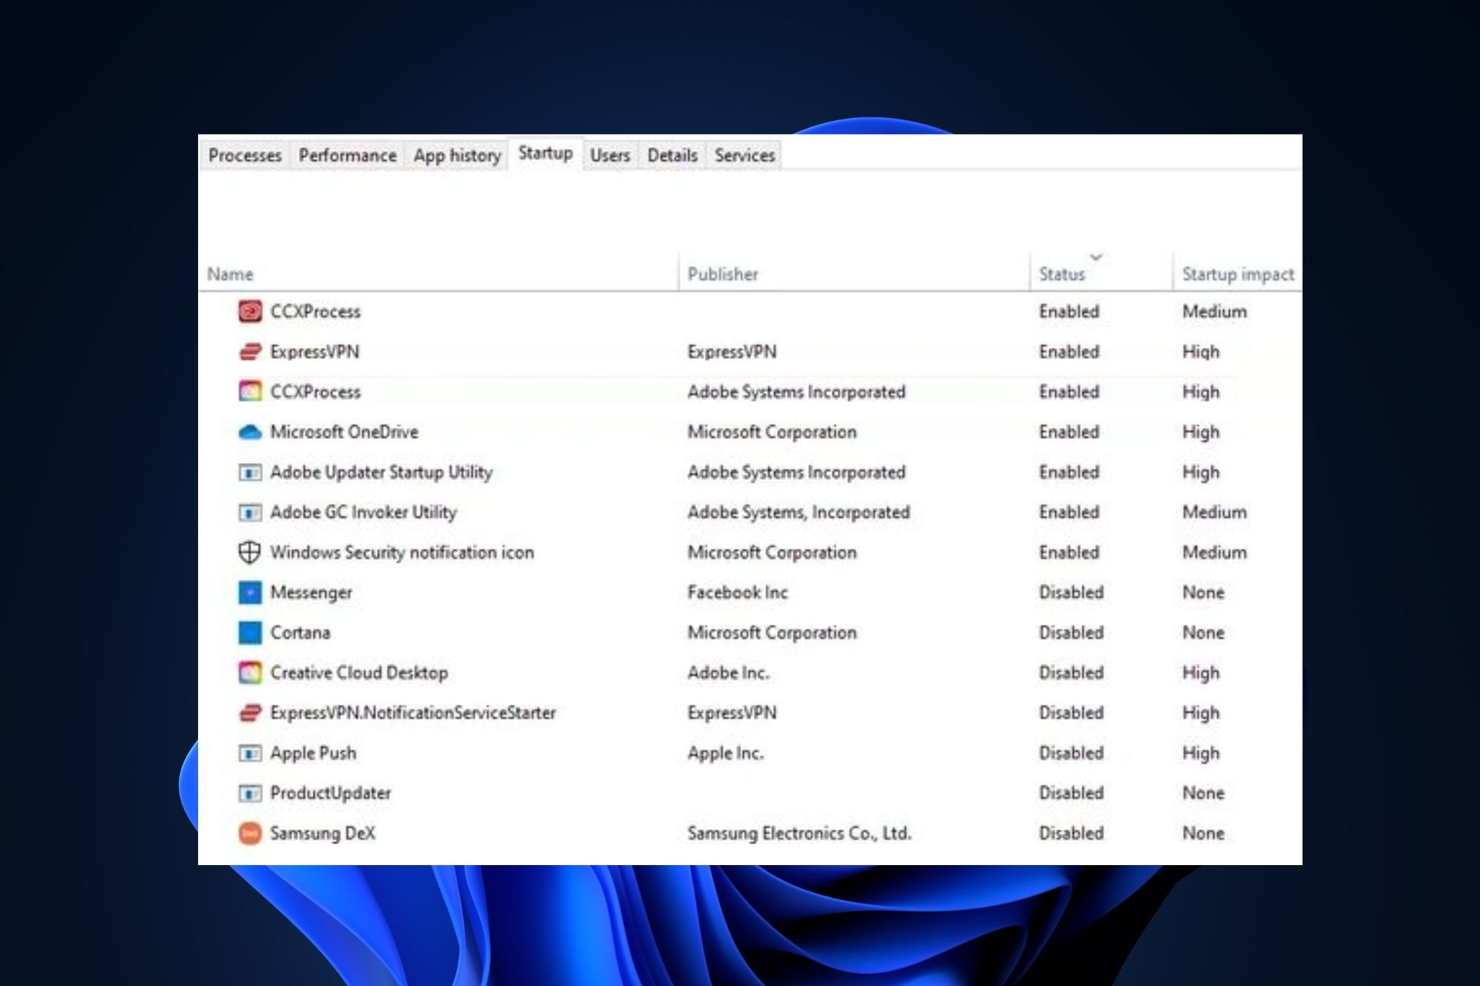Open the Details tab
The image size is (1480, 986).
click(x=672, y=156)
